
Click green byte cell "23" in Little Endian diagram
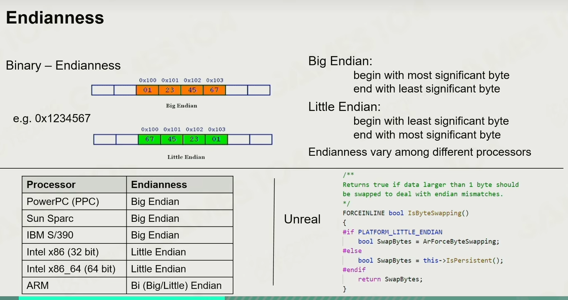tap(194, 139)
